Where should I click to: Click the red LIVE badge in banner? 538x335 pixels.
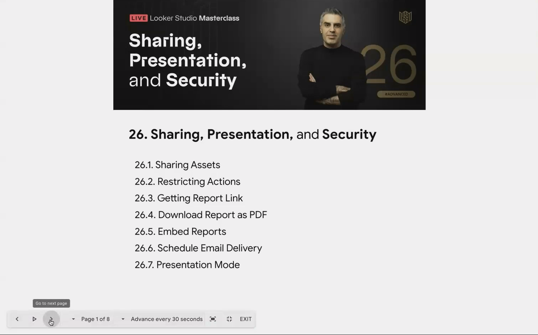138,18
